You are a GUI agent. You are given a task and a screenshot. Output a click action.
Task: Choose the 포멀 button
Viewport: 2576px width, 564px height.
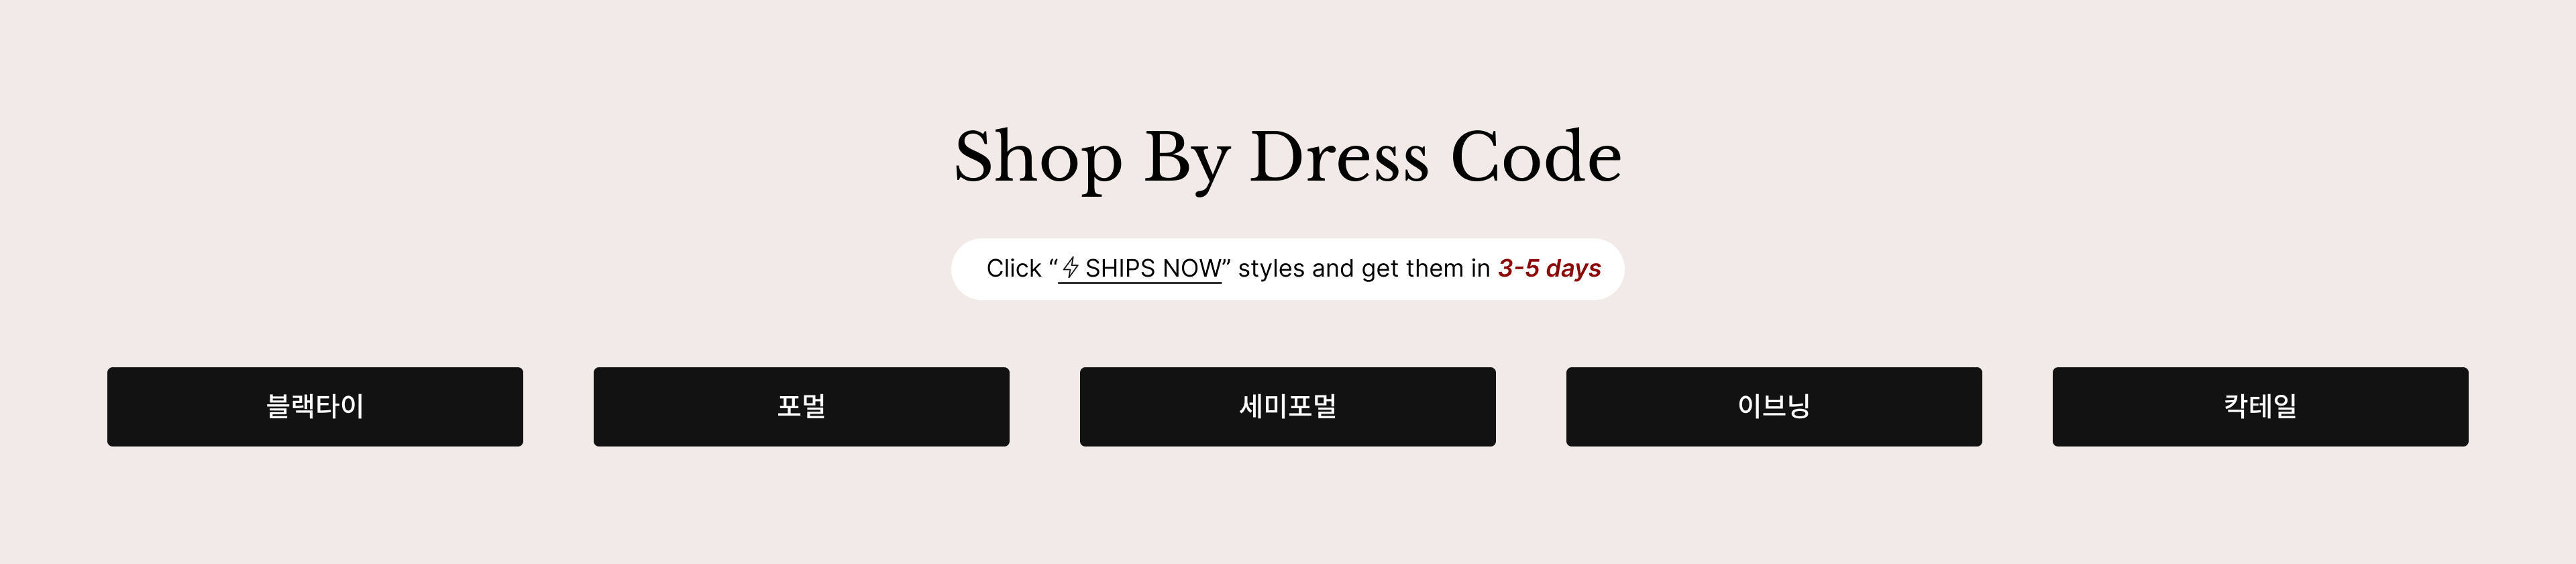(801, 406)
